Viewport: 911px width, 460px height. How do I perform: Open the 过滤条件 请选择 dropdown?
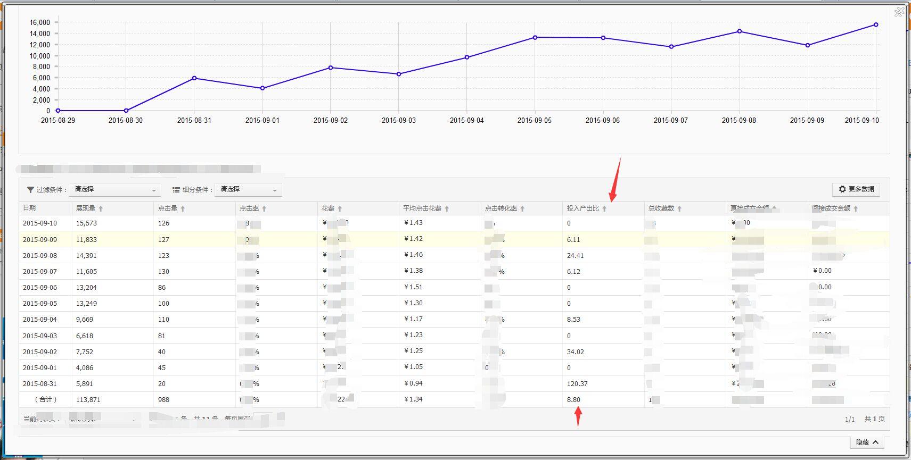115,189
